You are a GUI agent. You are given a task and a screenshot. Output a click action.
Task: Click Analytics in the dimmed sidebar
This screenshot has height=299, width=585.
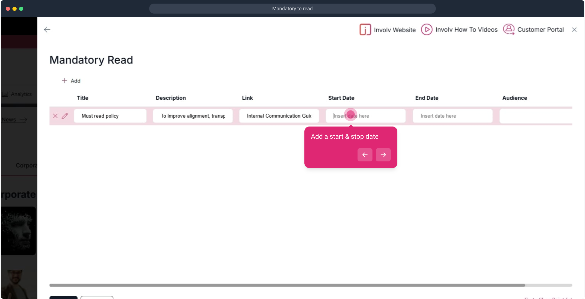point(17,94)
